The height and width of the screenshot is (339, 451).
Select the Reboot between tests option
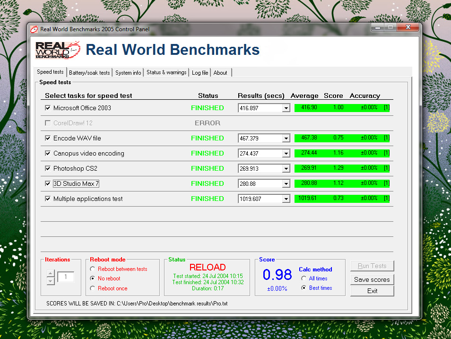pos(93,269)
